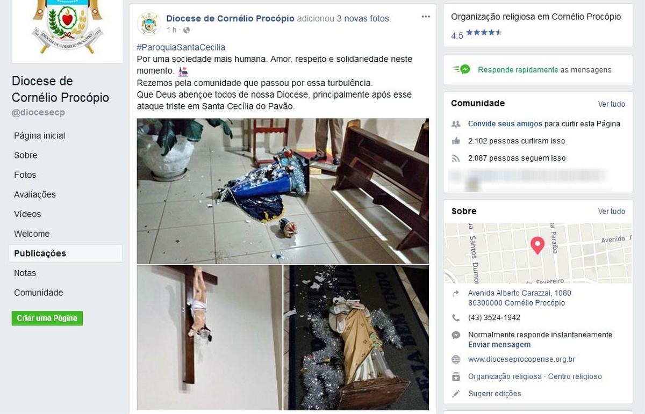Click the phone icon beside (43) 3524-1942
Screen dimensions: 645x414
[456, 317]
